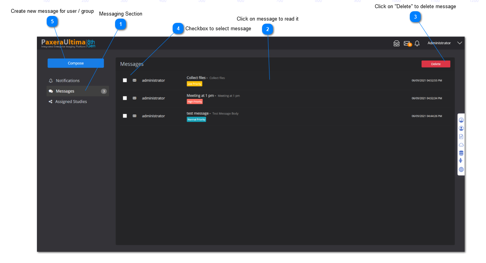Open the bell notifications icon in header
486x263 pixels.
pyautogui.click(x=417, y=43)
